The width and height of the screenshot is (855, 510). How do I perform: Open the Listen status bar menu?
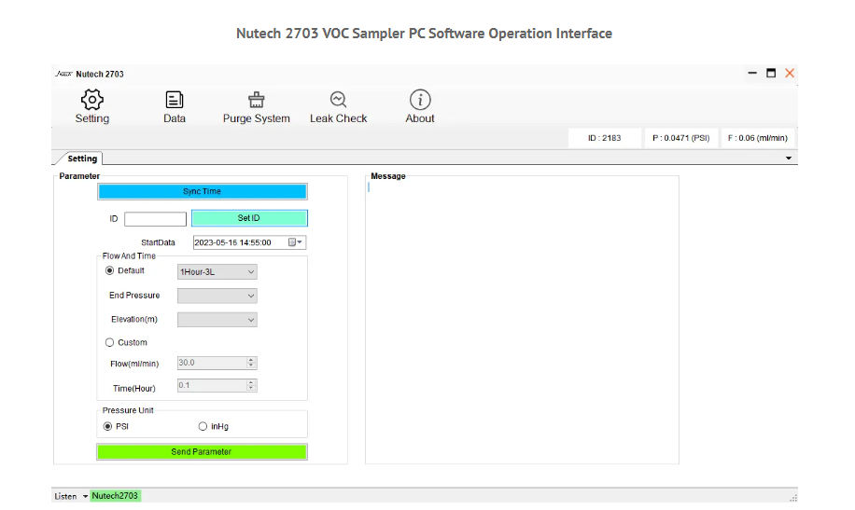click(85, 496)
